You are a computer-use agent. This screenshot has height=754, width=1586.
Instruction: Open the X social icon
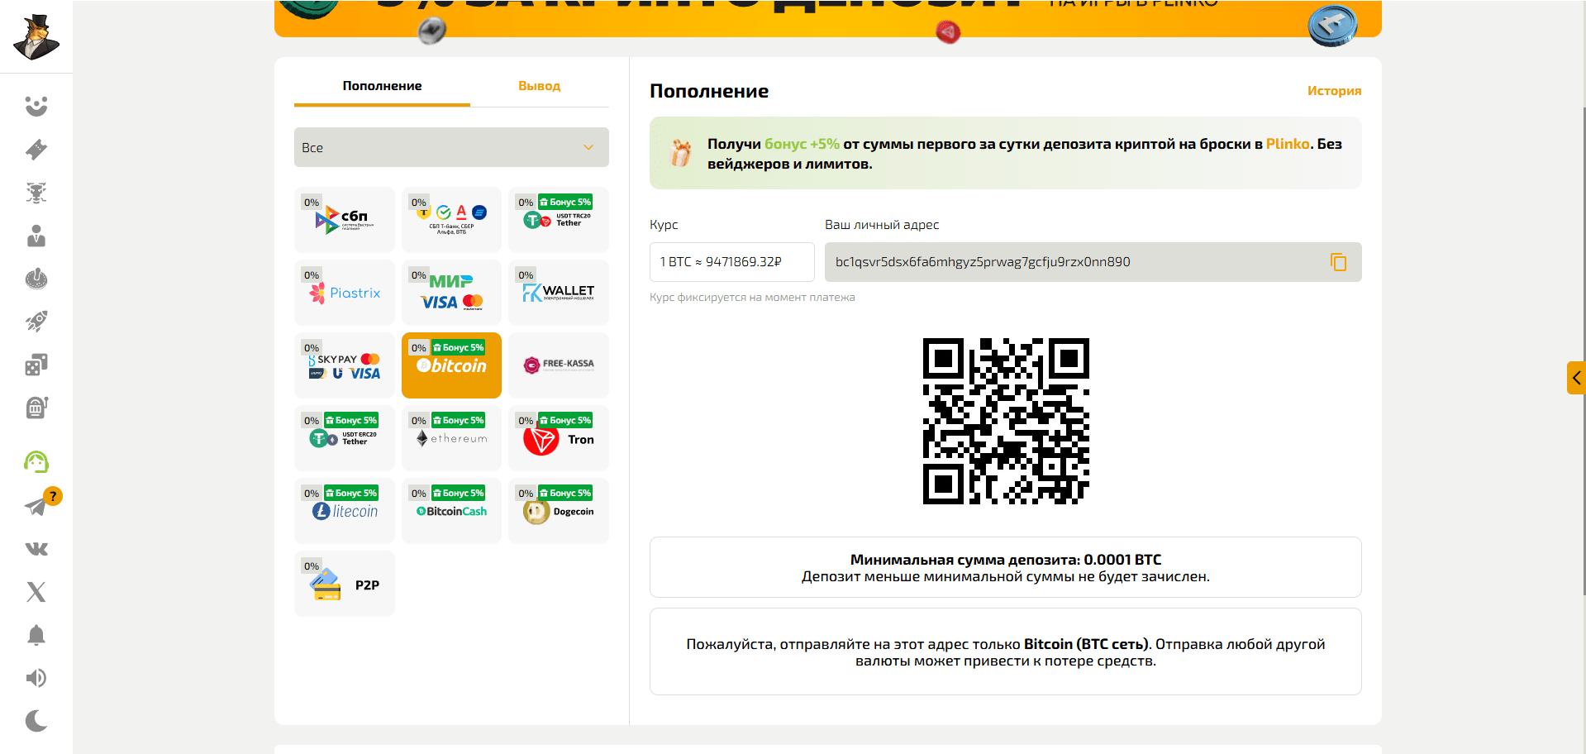click(36, 592)
